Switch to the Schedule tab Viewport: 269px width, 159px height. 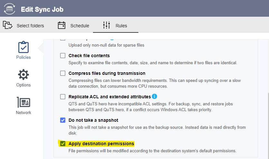tap(73, 26)
